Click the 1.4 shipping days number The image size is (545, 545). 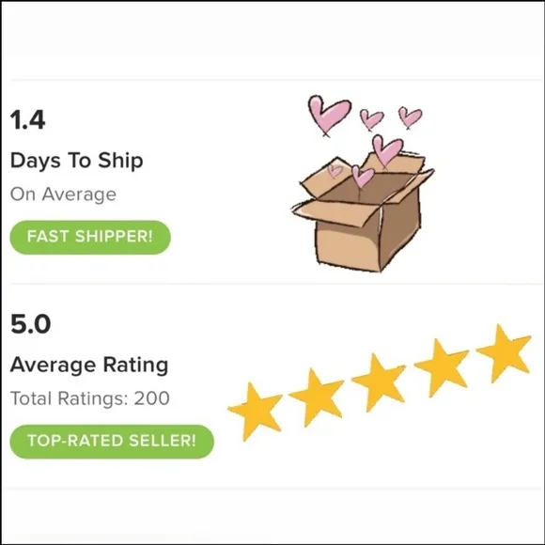click(28, 120)
